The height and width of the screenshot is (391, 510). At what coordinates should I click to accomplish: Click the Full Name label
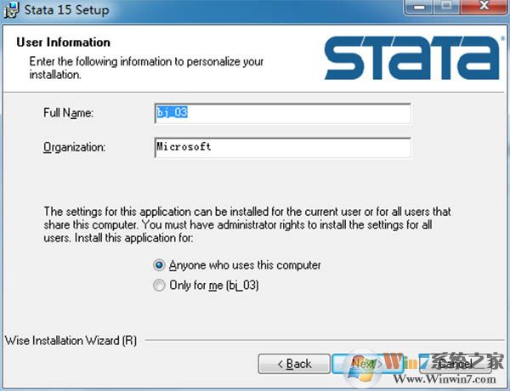67,113
